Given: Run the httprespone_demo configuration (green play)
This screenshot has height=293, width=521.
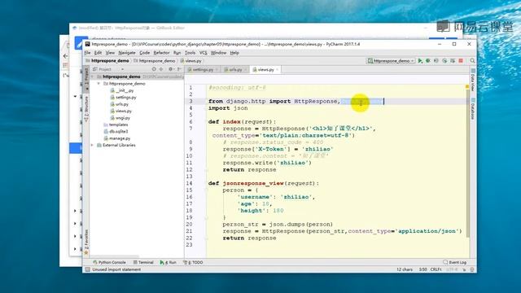Looking at the screenshot, I should (x=420, y=61).
